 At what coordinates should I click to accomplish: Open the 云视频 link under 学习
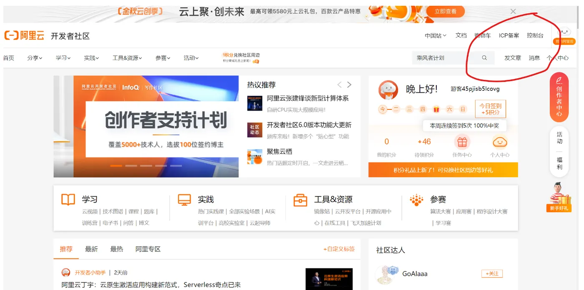(90, 211)
